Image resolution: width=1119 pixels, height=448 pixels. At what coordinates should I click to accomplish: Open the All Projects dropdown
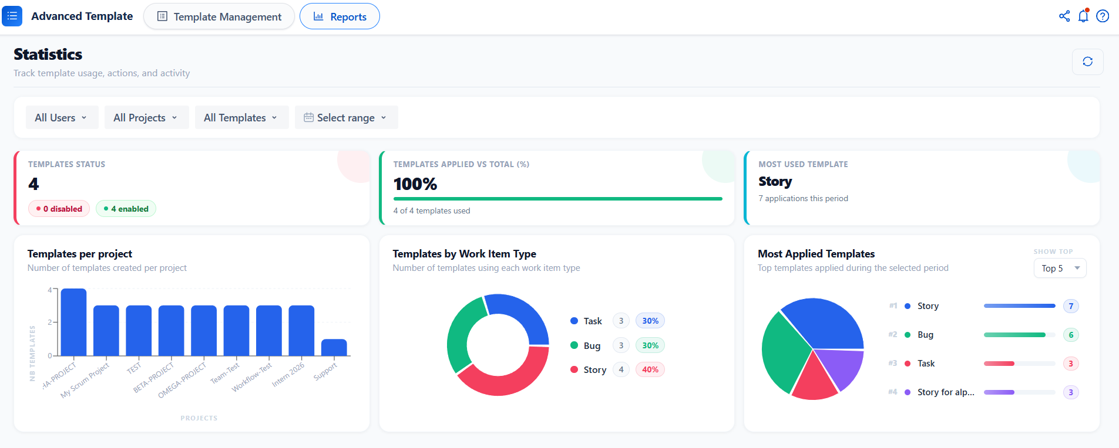146,117
